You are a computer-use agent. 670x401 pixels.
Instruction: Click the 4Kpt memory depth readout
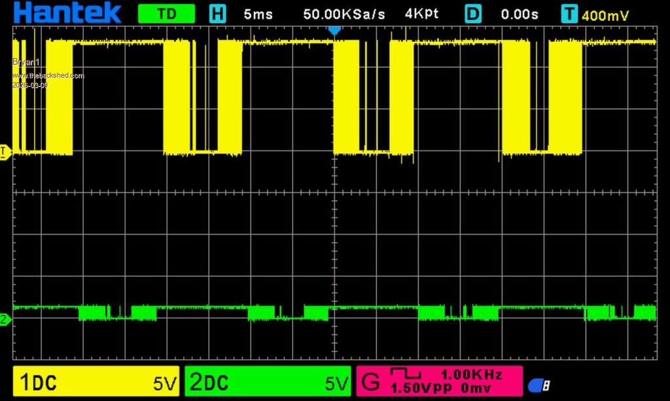(x=421, y=14)
